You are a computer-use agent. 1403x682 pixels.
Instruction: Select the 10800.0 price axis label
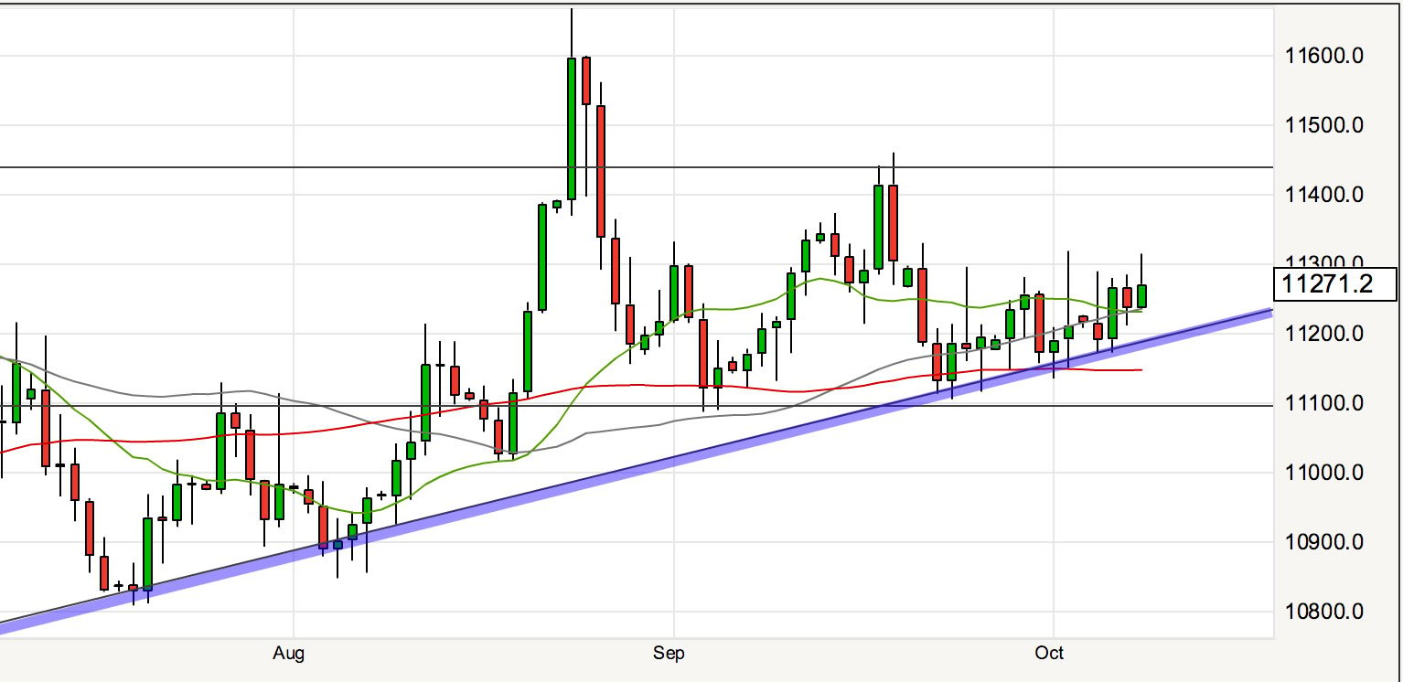(x=1324, y=612)
